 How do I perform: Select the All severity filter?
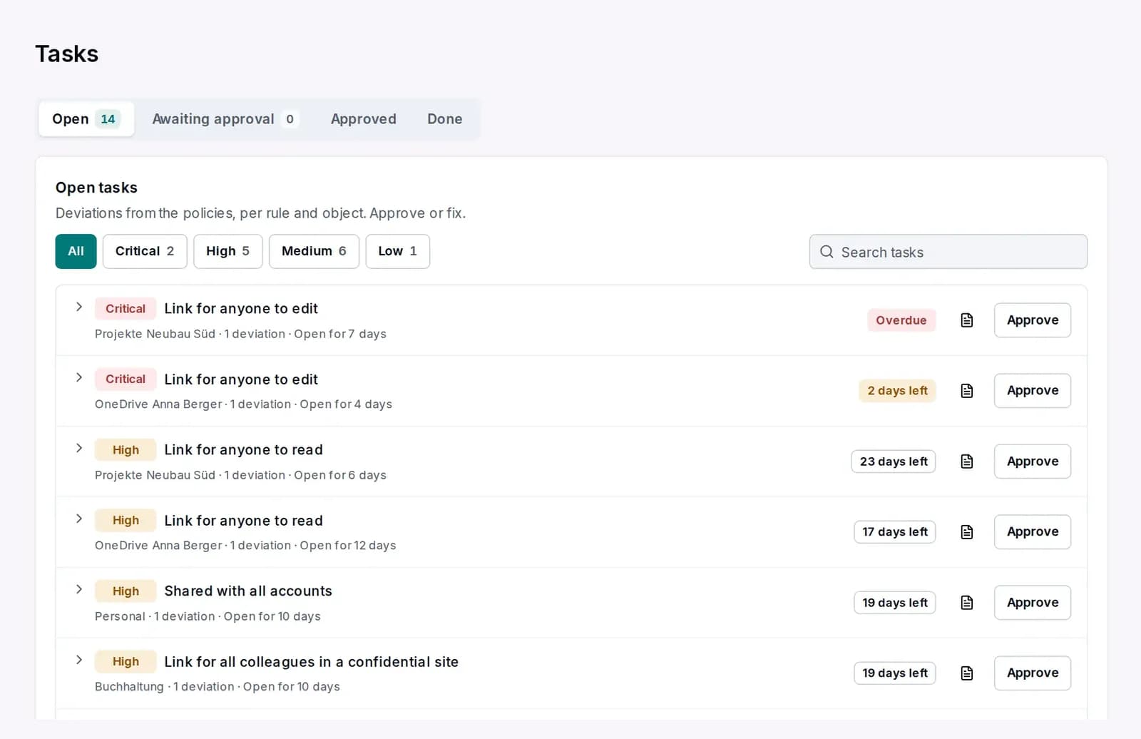pyautogui.click(x=76, y=251)
